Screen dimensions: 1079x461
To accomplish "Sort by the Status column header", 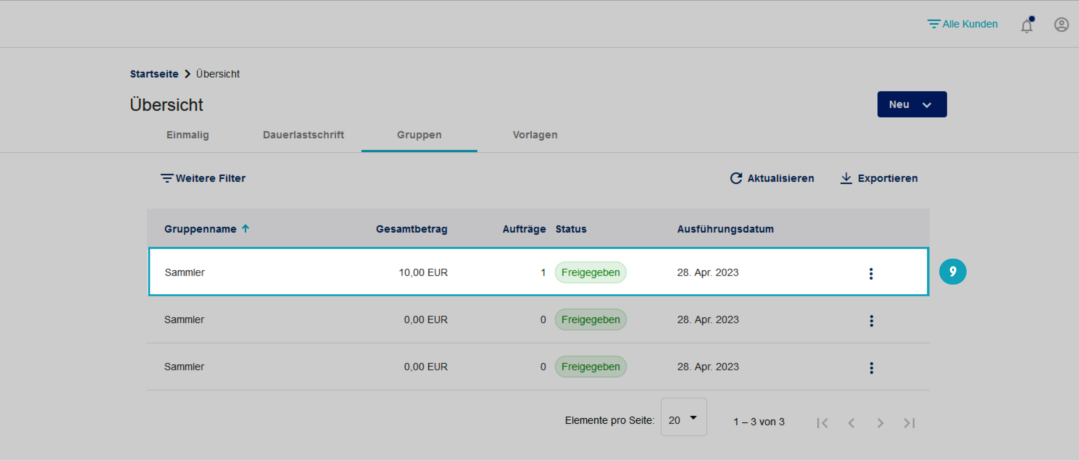I will [x=571, y=229].
